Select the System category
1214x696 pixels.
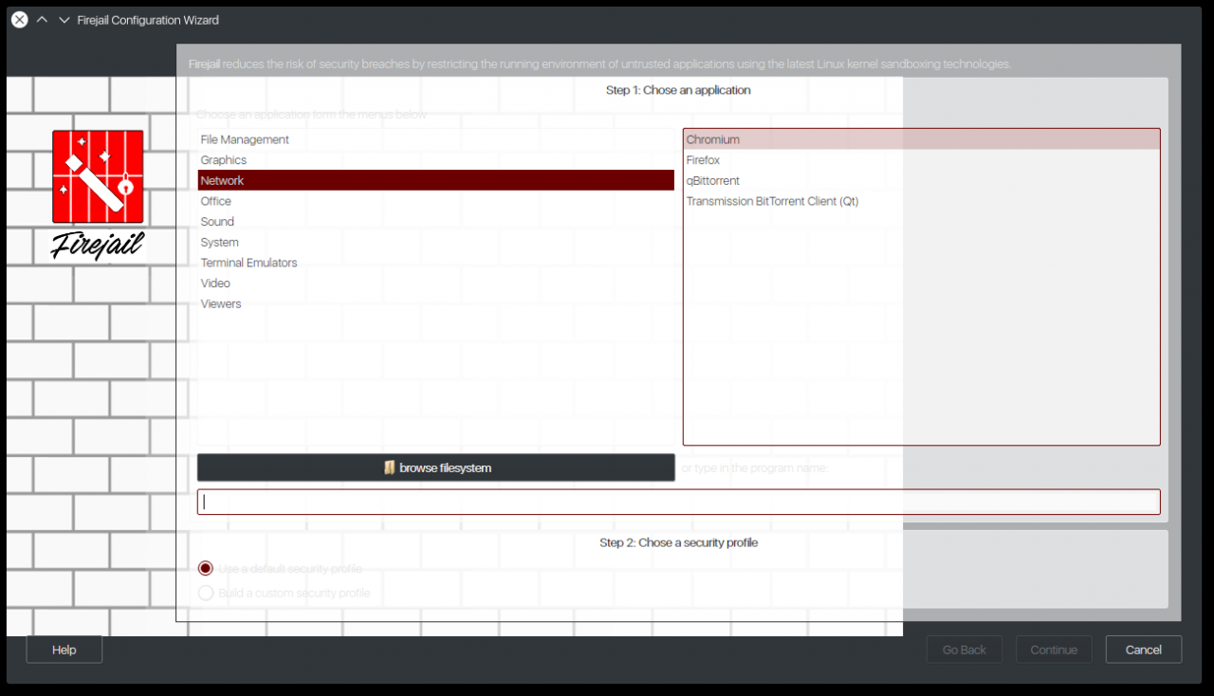[x=435, y=243]
